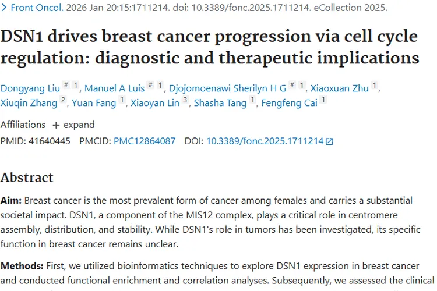View author Manuel A Luis

(x=114, y=88)
